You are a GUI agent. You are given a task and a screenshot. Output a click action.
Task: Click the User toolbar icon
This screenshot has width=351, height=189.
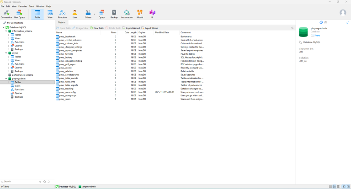click(74, 14)
